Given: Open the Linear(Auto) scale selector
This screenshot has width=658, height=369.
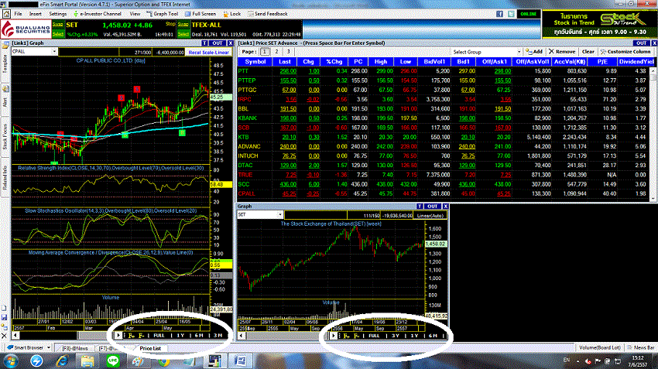Looking at the screenshot, I should click(x=430, y=216).
